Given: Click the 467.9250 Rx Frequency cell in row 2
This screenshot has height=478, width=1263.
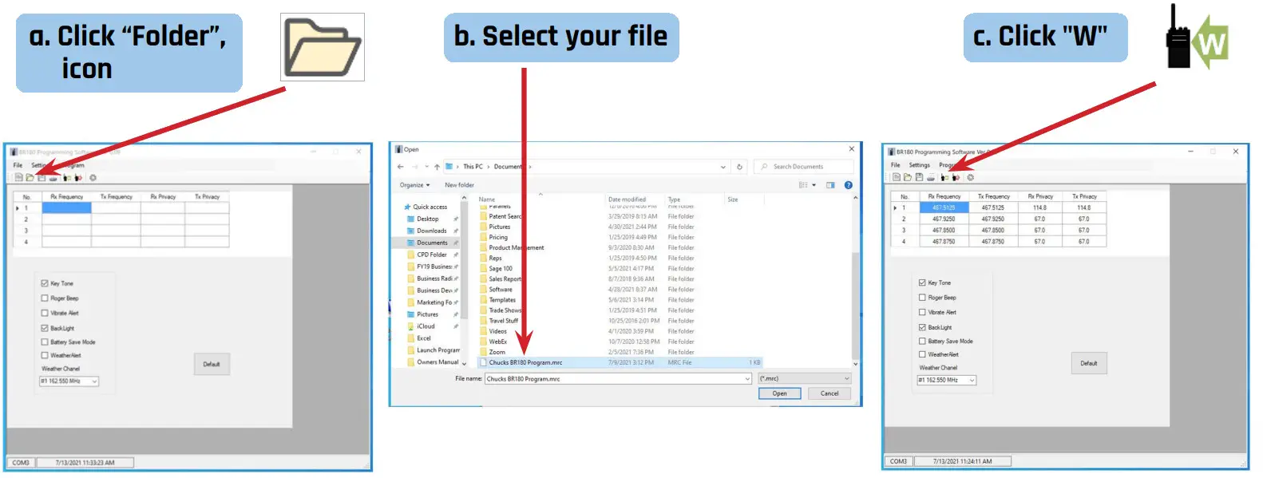Looking at the screenshot, I should pyautogui.click(x=944, y=219).
